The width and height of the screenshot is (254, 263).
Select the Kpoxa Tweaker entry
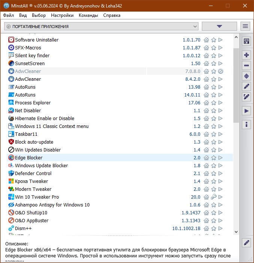(120, 181)
